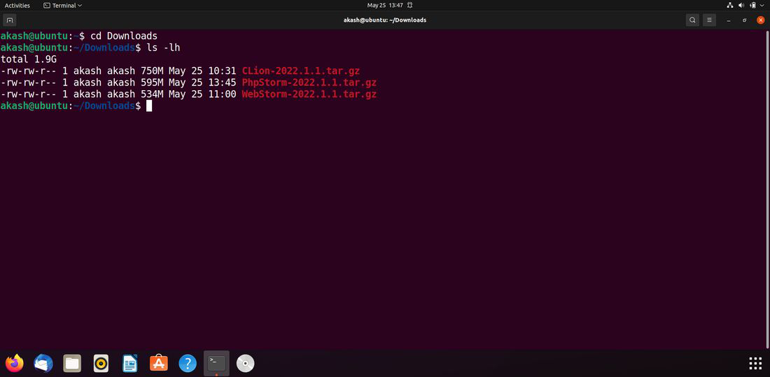The width and height of the screenshot is (770, 377).
Task: Click CLion-2022.1.1.tar.gz file name
Action: tap(300, 71)
